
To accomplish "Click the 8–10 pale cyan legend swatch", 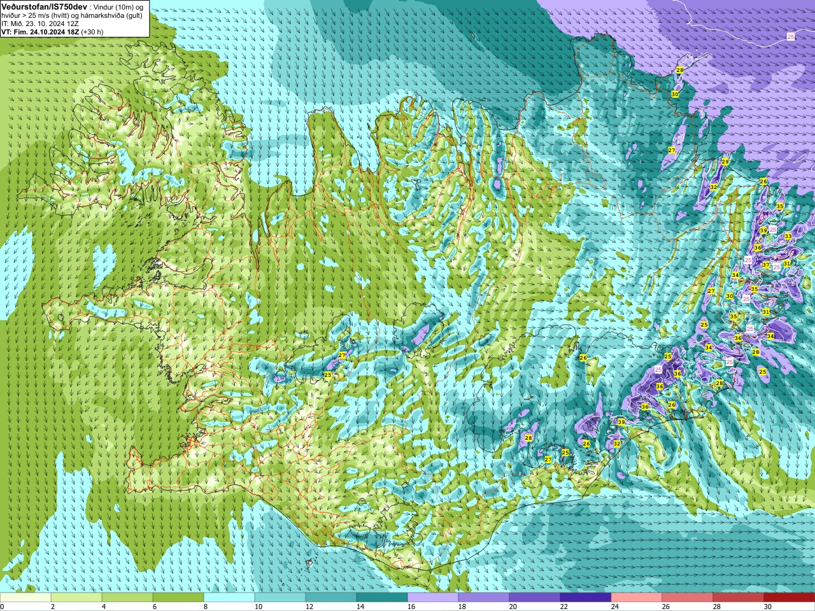I will [229, 598].
